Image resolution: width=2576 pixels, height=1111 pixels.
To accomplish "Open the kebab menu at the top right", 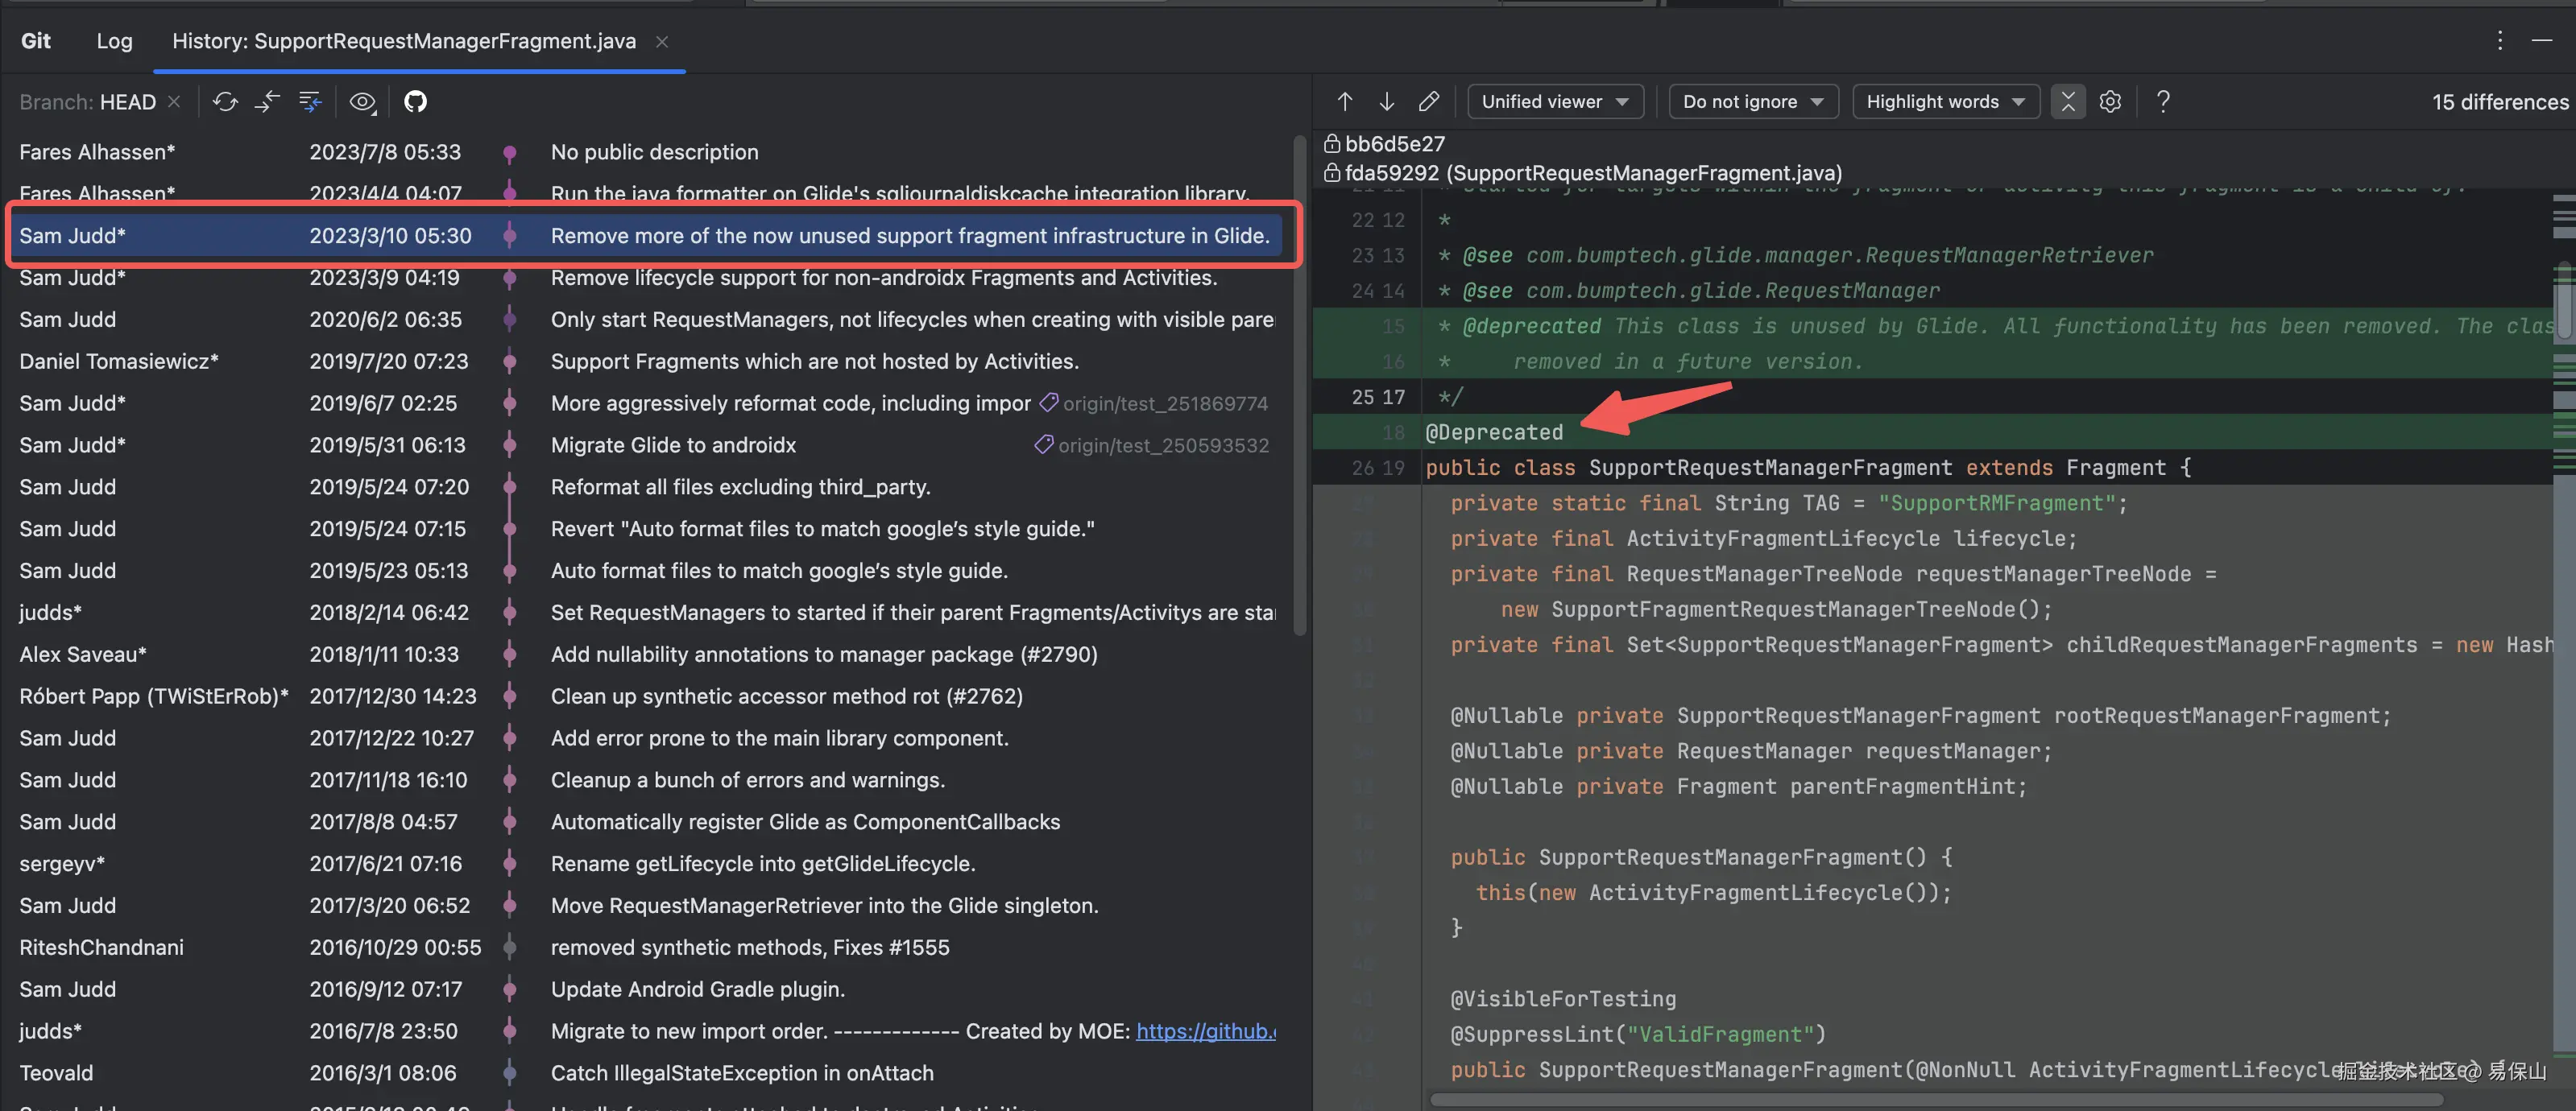I will pyautogui.click(x=2499, y=41).
